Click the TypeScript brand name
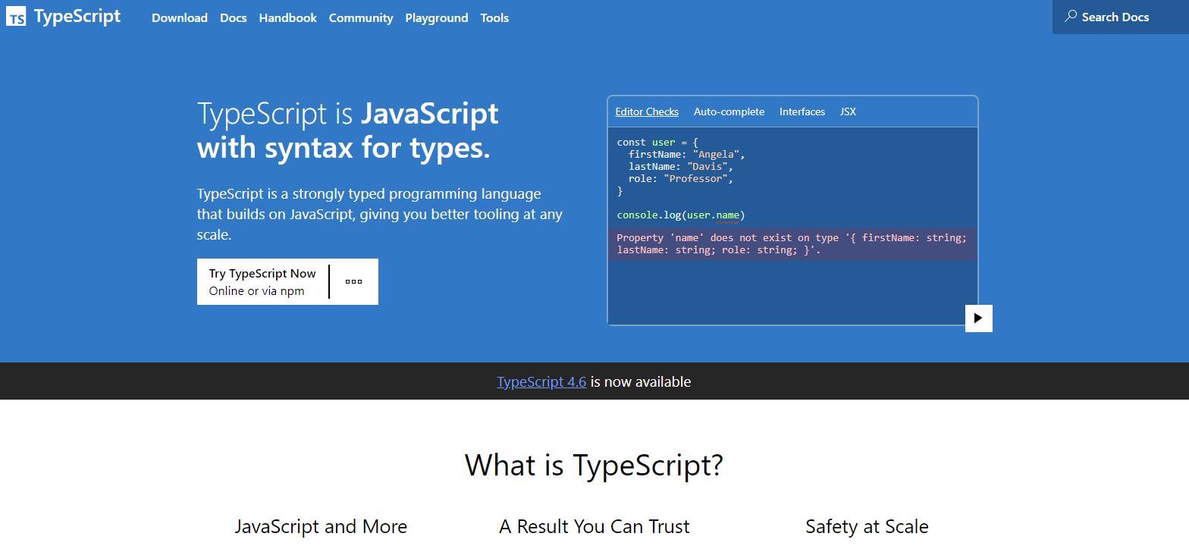Viewport: 1189px width, 549px height. click(77, 17)
